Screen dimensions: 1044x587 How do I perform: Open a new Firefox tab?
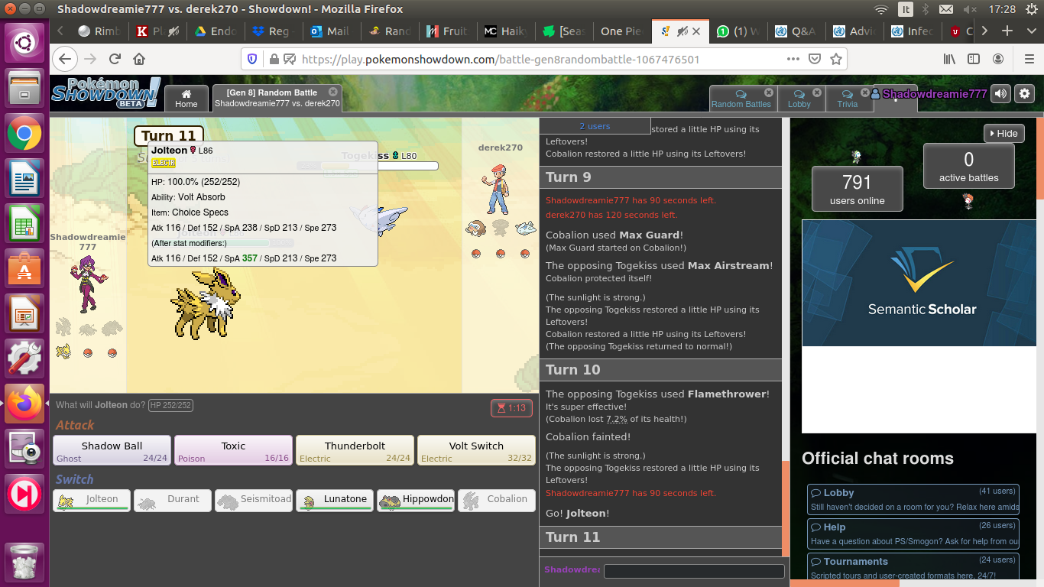tap(1007, 31)
